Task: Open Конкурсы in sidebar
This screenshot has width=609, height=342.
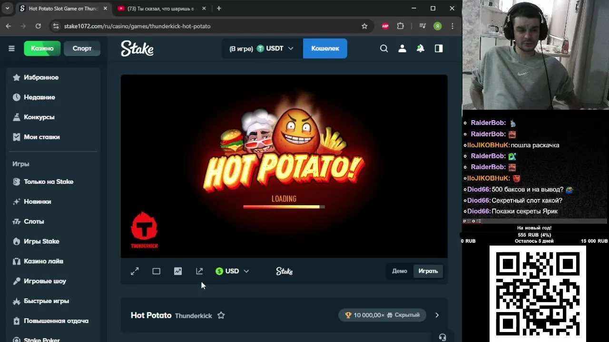Action: coord(53,117)
